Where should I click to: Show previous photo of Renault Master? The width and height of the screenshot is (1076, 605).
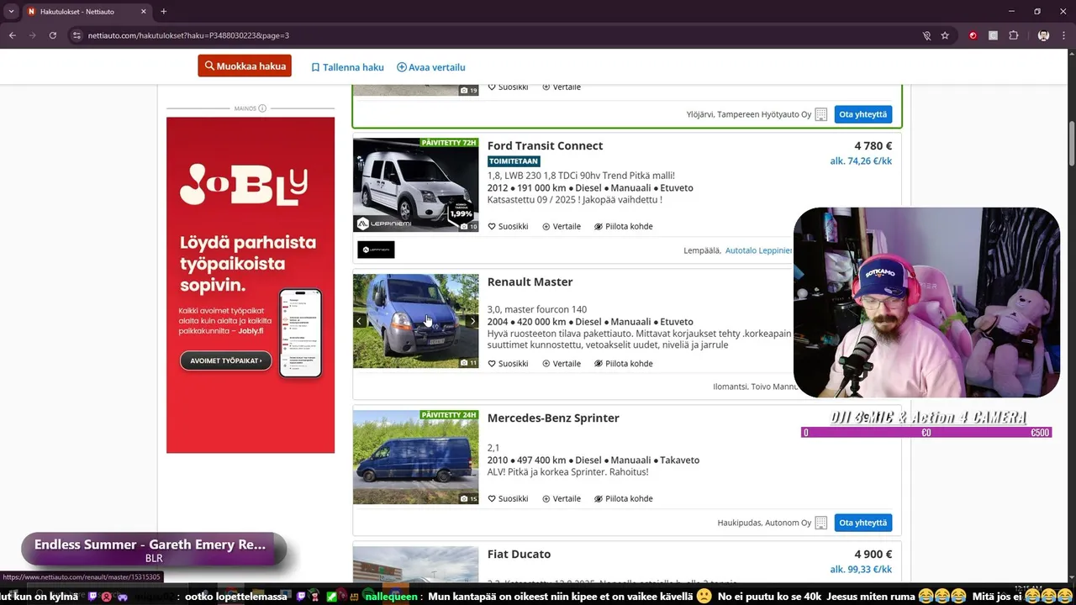click(359, 321)
